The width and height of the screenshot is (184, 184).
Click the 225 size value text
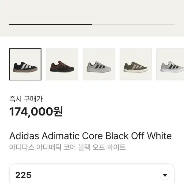click(24, 175)
